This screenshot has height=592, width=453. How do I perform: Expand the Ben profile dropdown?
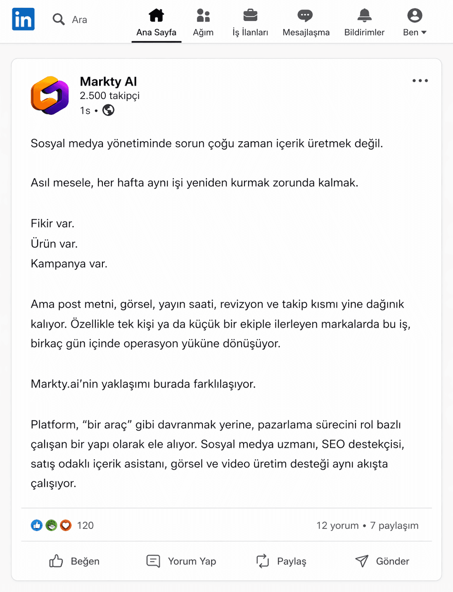[x=415, y=23]
